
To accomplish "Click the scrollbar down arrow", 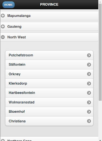I will click(x=100, y=140).
